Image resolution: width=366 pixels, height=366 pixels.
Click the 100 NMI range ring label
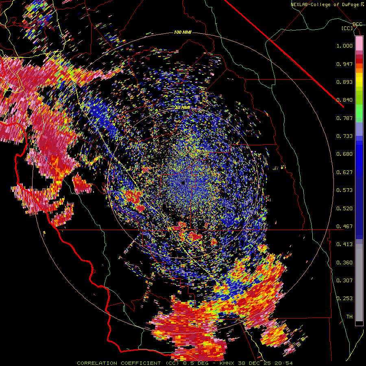pyautogui.click(x=183, y=32)
